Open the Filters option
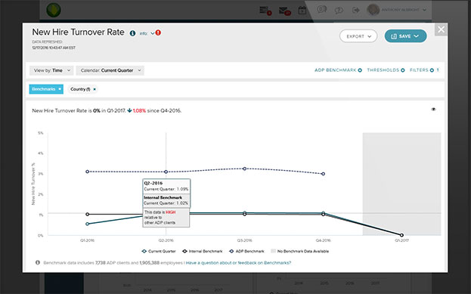471x294 pixels. (424, 70)
